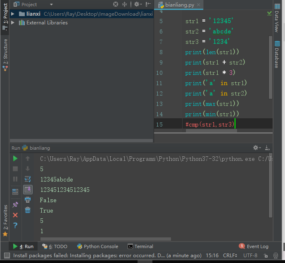Image resolution: width=285 pixels, height=263 pixels.
Task: Click the Help question mark in Run panel
Action: point(15,225)
